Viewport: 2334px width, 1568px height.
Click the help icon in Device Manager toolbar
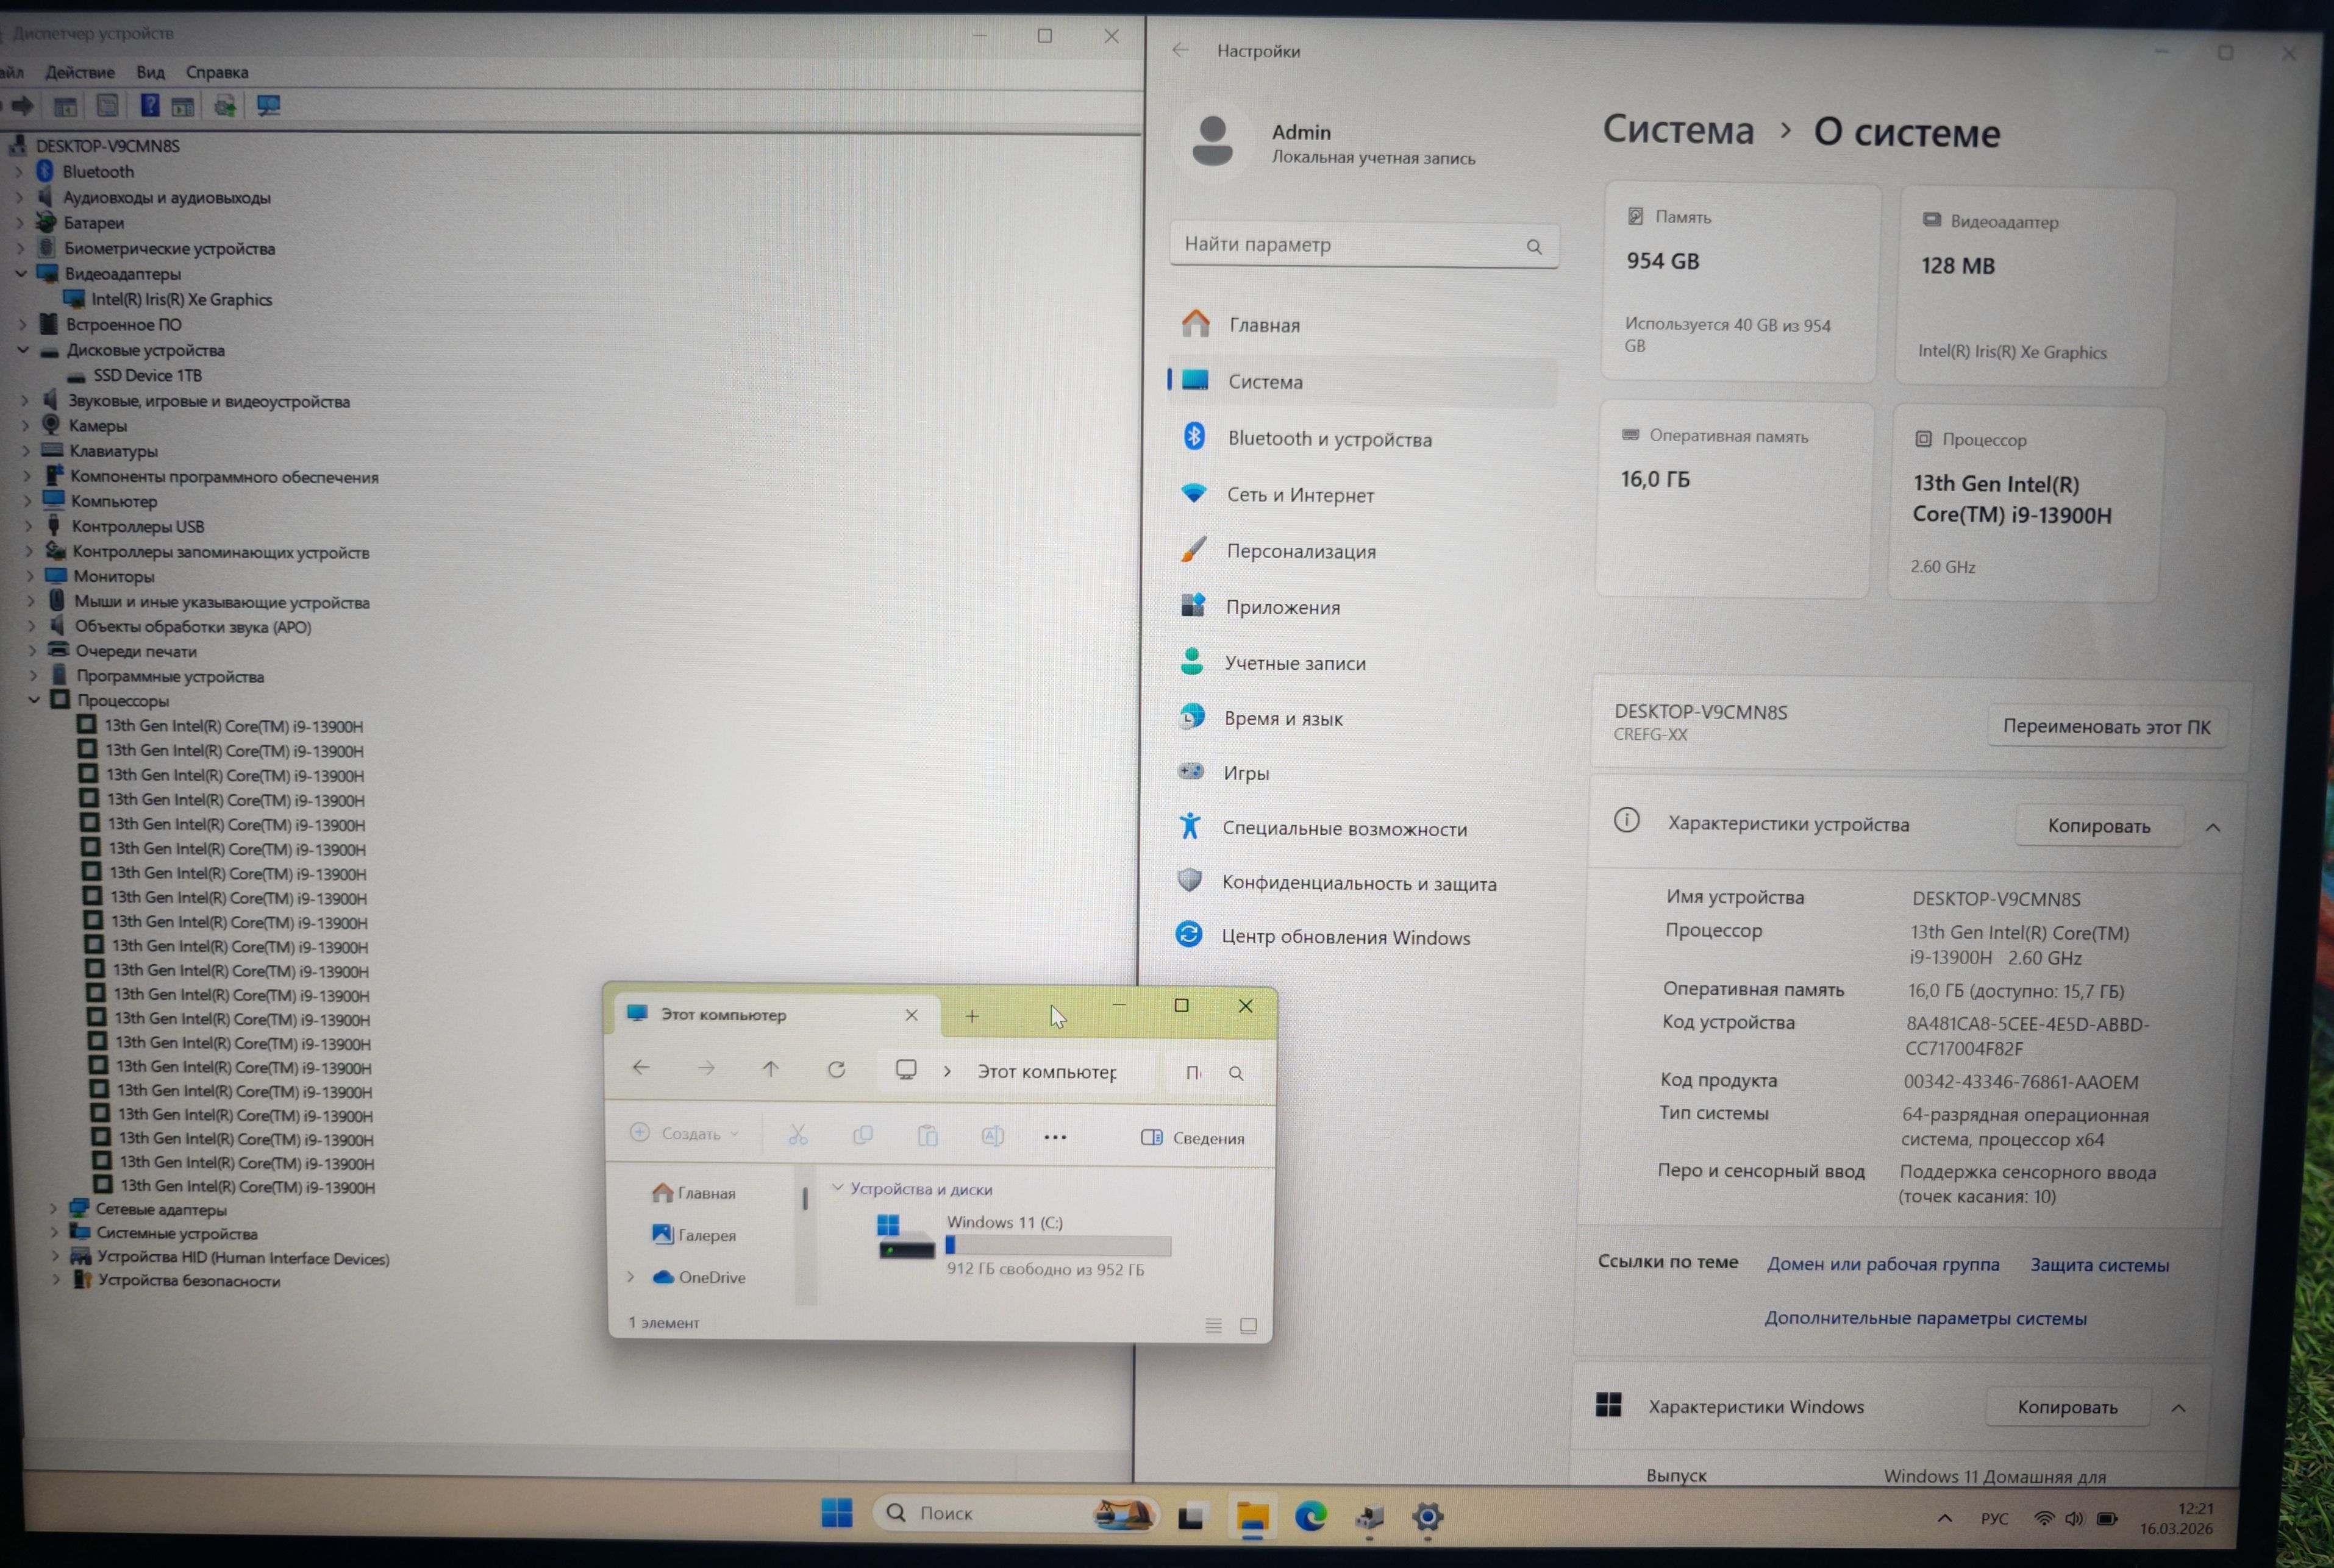coord(149,106)
